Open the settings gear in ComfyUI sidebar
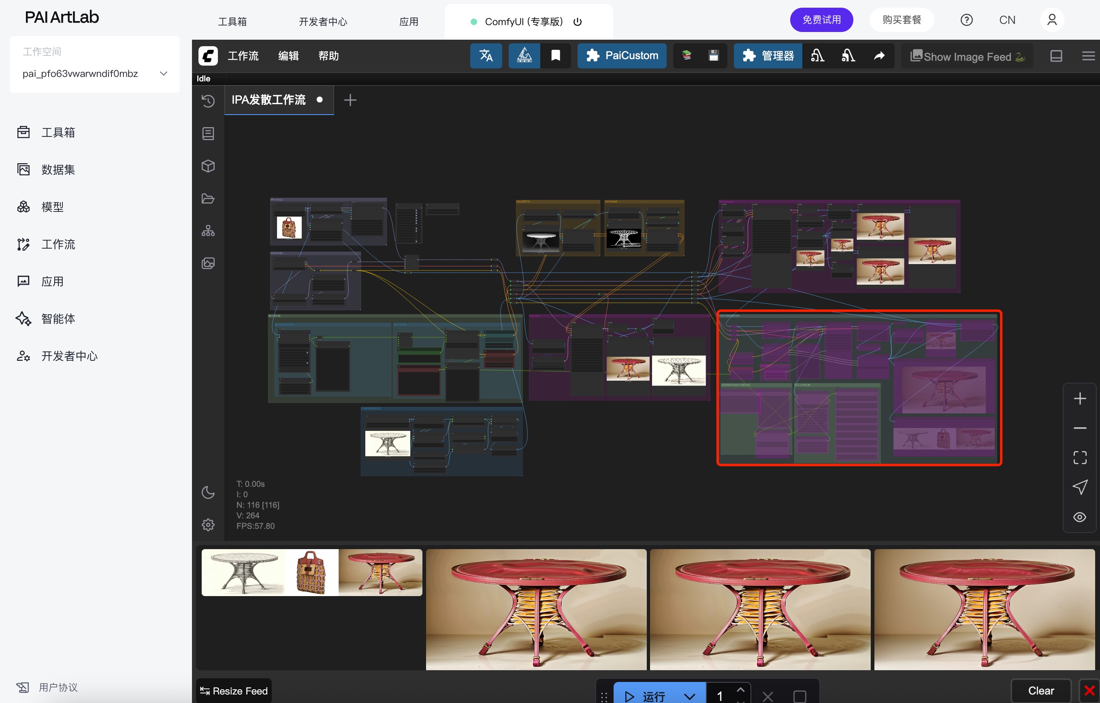The image size is (1100, 703). pos(208,524)
